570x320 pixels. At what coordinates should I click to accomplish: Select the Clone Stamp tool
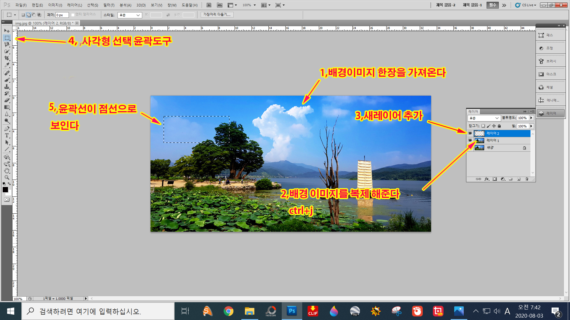pos(7,87)
